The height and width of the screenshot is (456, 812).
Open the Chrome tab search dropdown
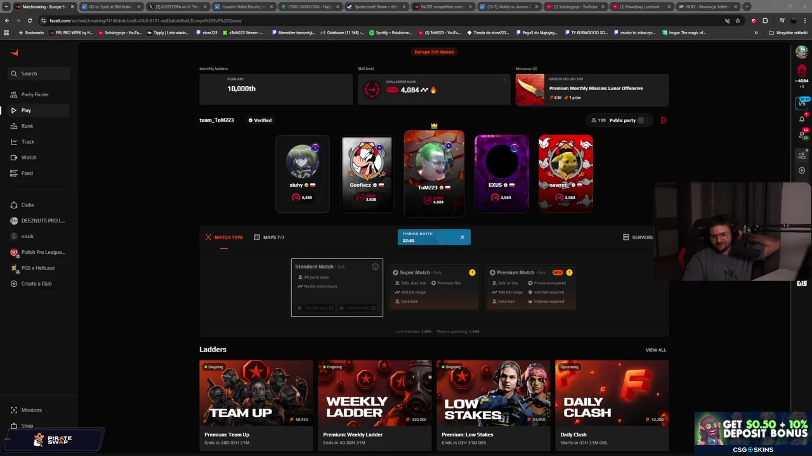[6, 6]
